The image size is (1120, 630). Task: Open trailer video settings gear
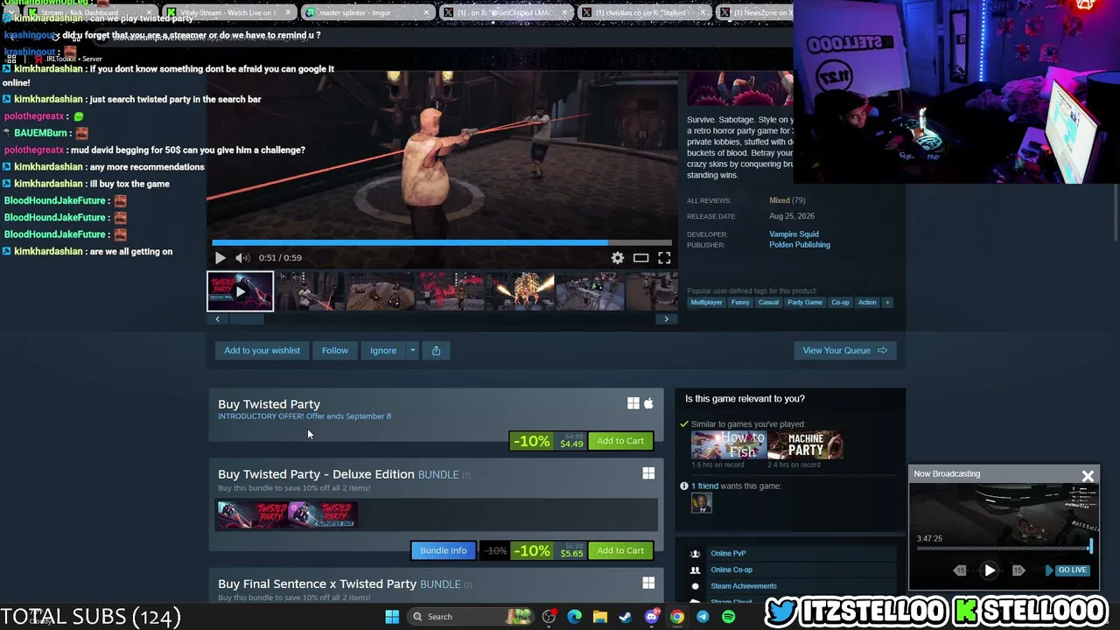(x=618, y=257)
